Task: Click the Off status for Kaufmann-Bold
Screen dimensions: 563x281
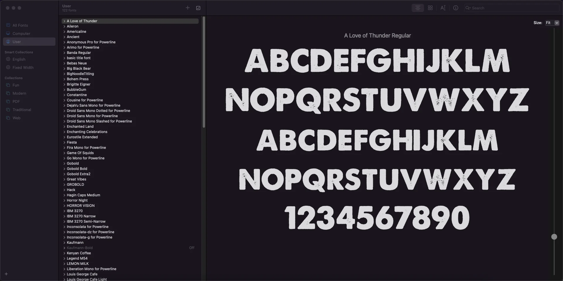Action: [x=192, y=248]
